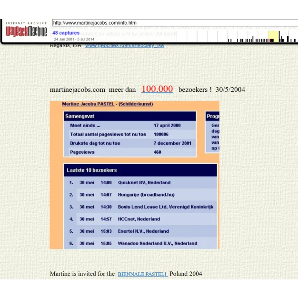Select the Bovis Lend Lease Ltd visitor row
This screenshot has height=298, width=298.
pyautogui.click(x=140, y=207)
